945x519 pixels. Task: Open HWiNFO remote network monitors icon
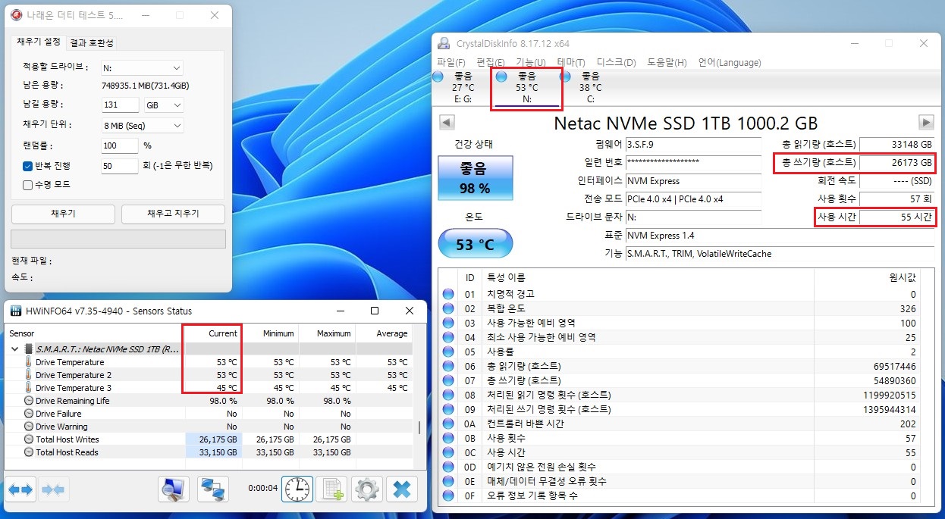click(213, 489)
